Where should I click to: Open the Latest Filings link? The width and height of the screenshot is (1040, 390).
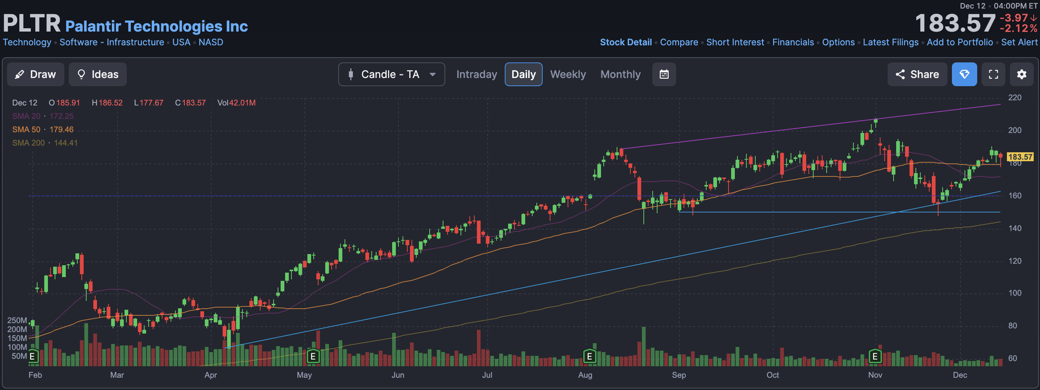(x=890, y=42)
